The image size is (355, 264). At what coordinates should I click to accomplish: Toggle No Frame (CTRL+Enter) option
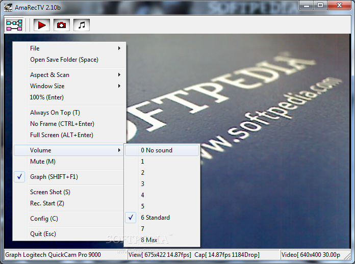coord(70,124)
